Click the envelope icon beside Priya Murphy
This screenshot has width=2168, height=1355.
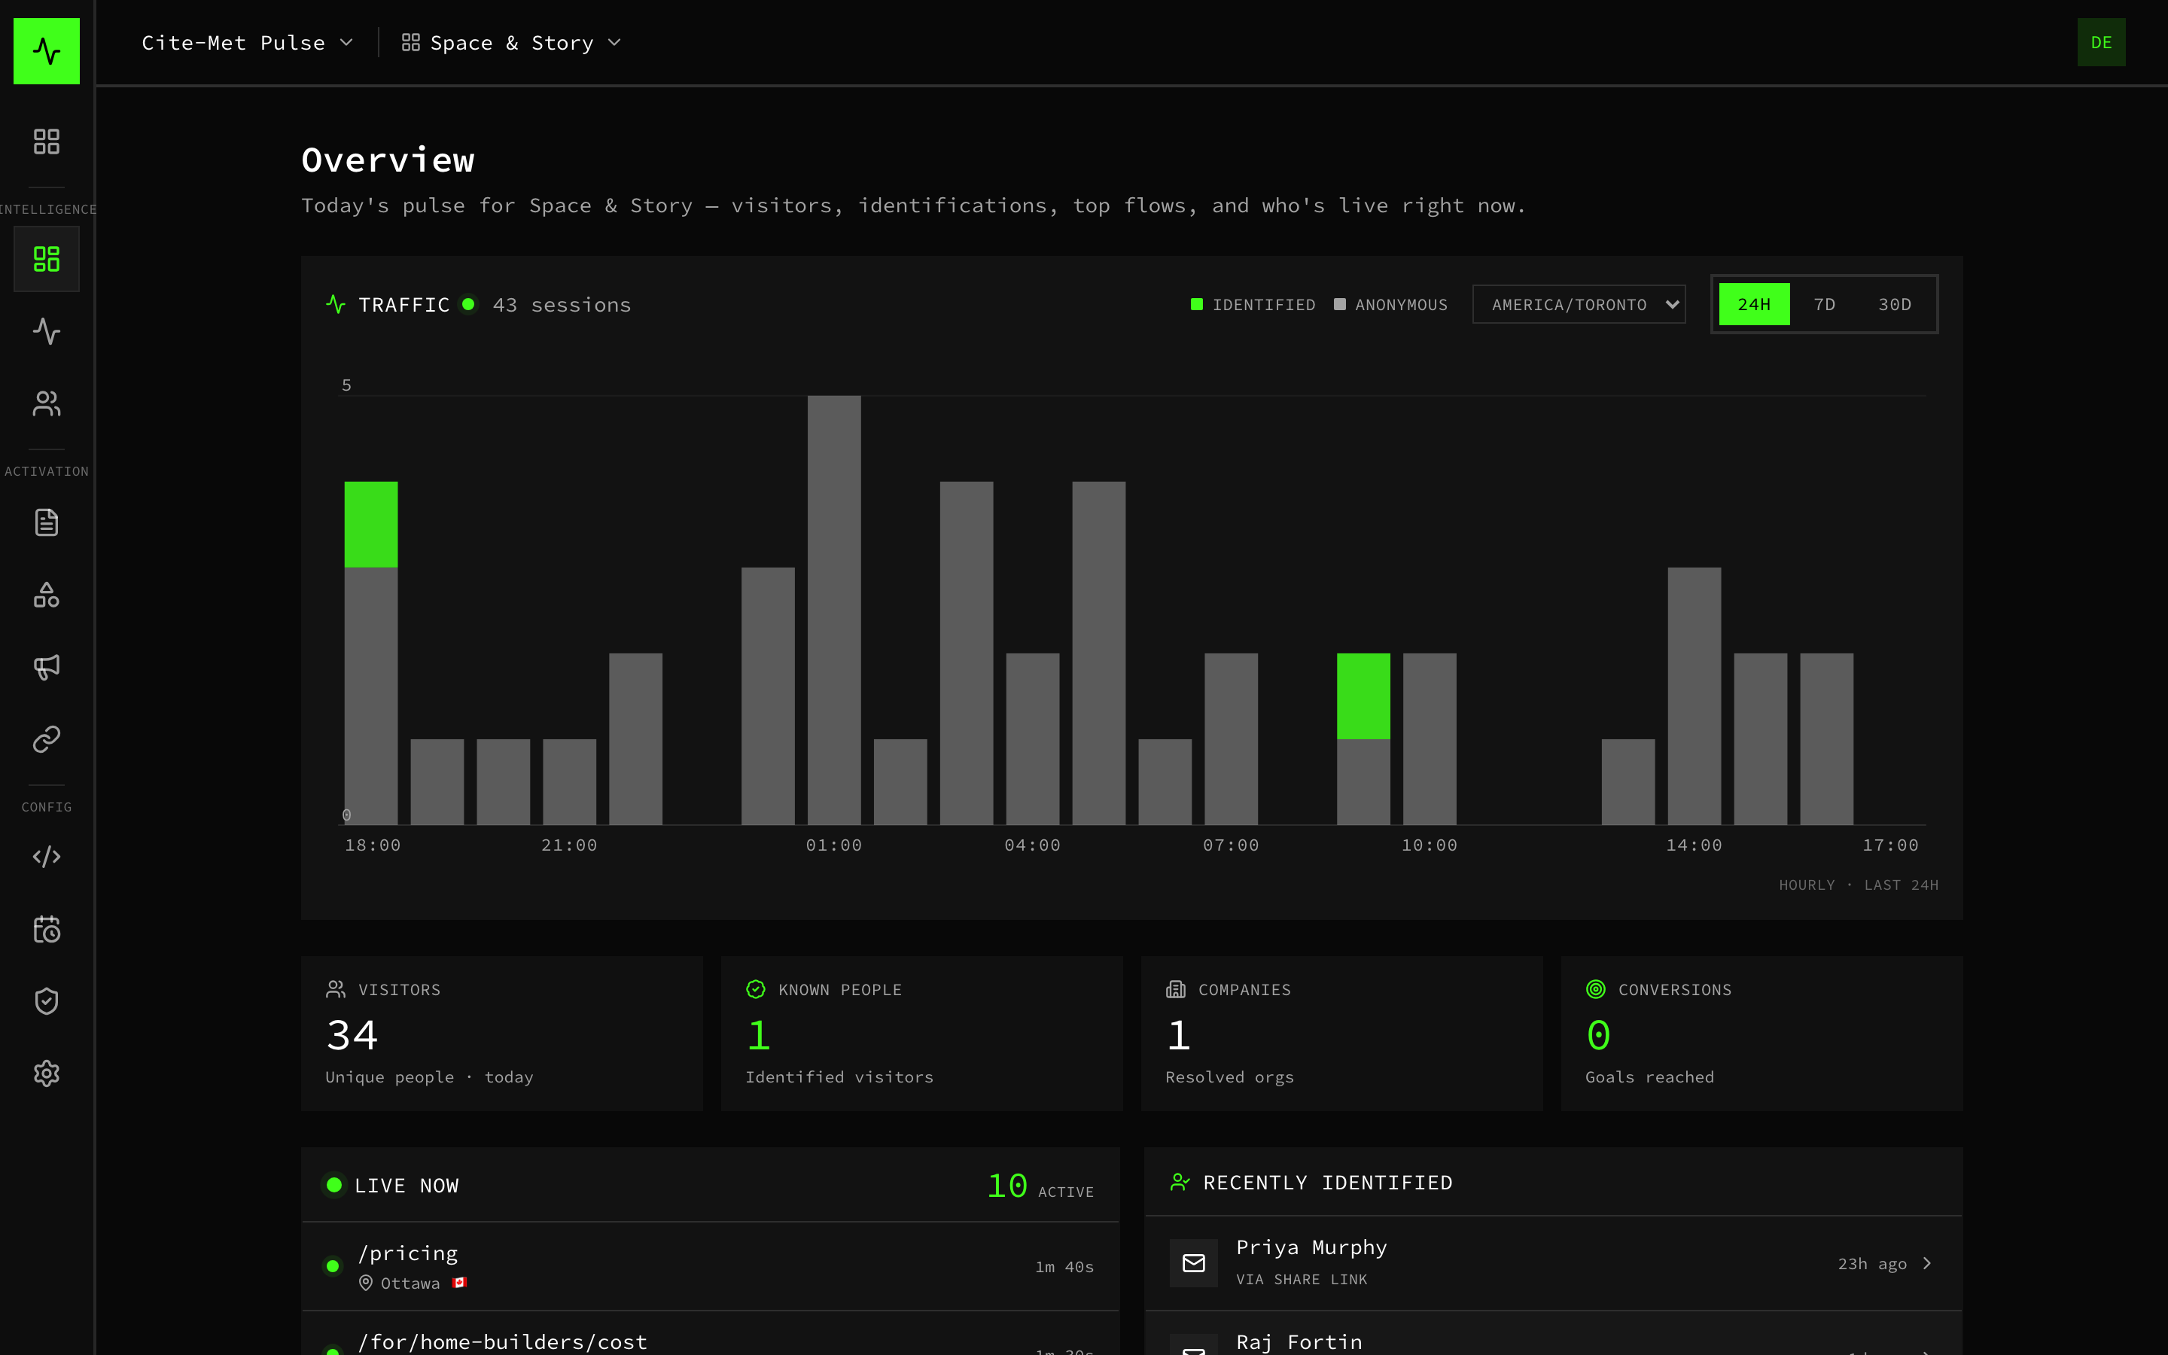1193,1262
